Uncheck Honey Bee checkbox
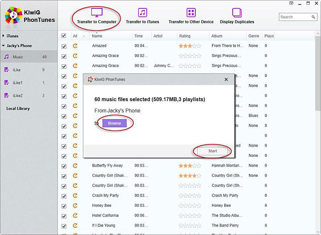 click(64, 206)
